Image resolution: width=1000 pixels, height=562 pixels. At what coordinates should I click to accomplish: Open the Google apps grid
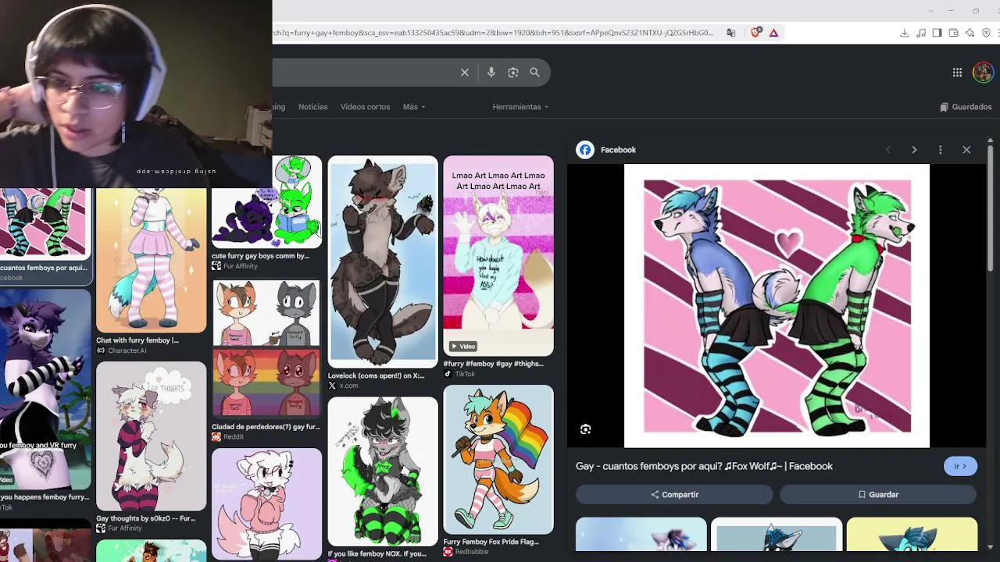tap(957, 73)
